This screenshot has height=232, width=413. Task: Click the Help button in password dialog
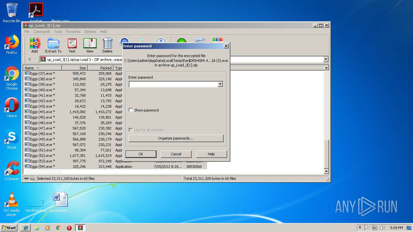[x=211, y=154]
